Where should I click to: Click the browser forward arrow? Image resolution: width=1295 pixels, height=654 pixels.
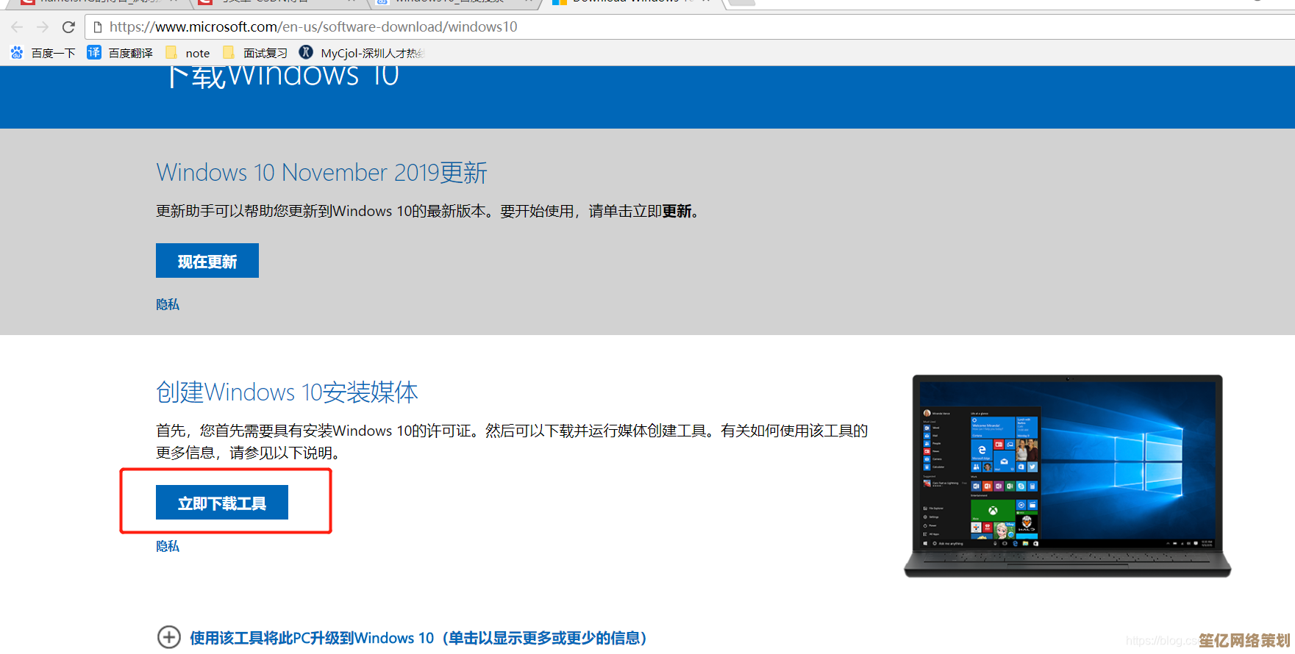click(43, 27)
